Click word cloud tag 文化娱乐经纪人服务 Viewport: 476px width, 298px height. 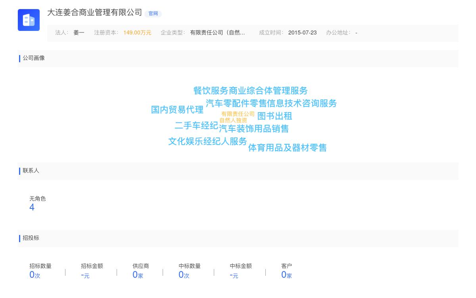coord(207,141)
